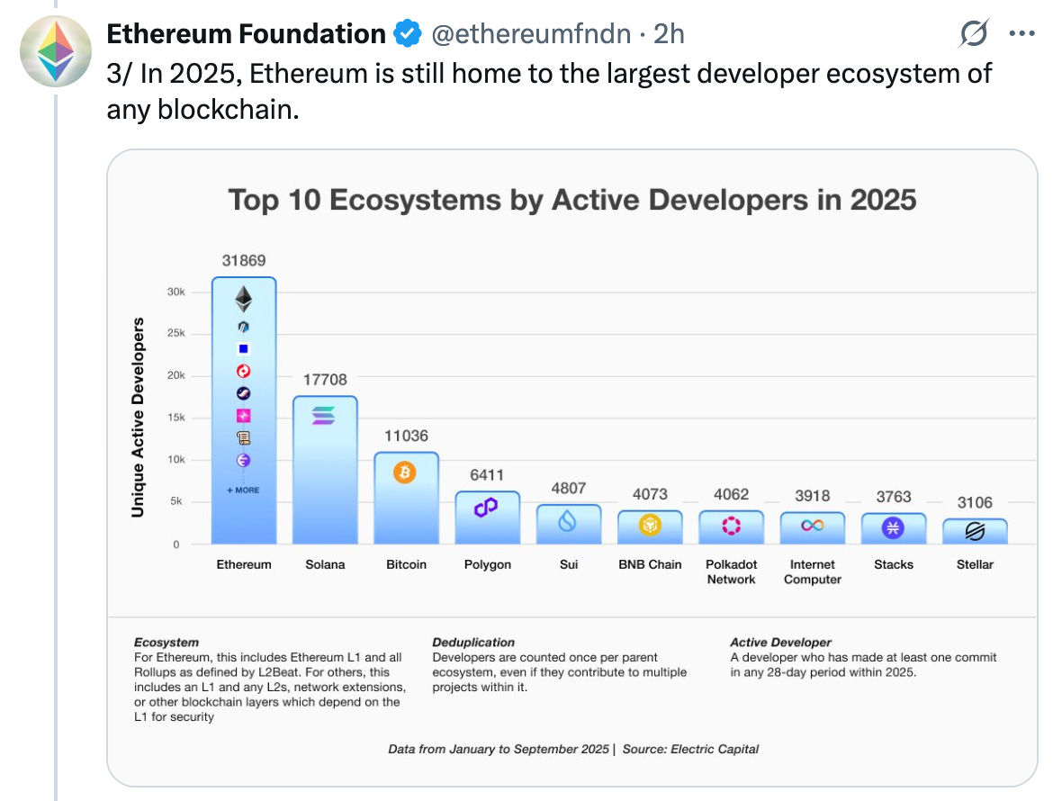Click the purple Polygon logo
The width and height of the screenshot is (1053, 801).
tap(486, 507)
